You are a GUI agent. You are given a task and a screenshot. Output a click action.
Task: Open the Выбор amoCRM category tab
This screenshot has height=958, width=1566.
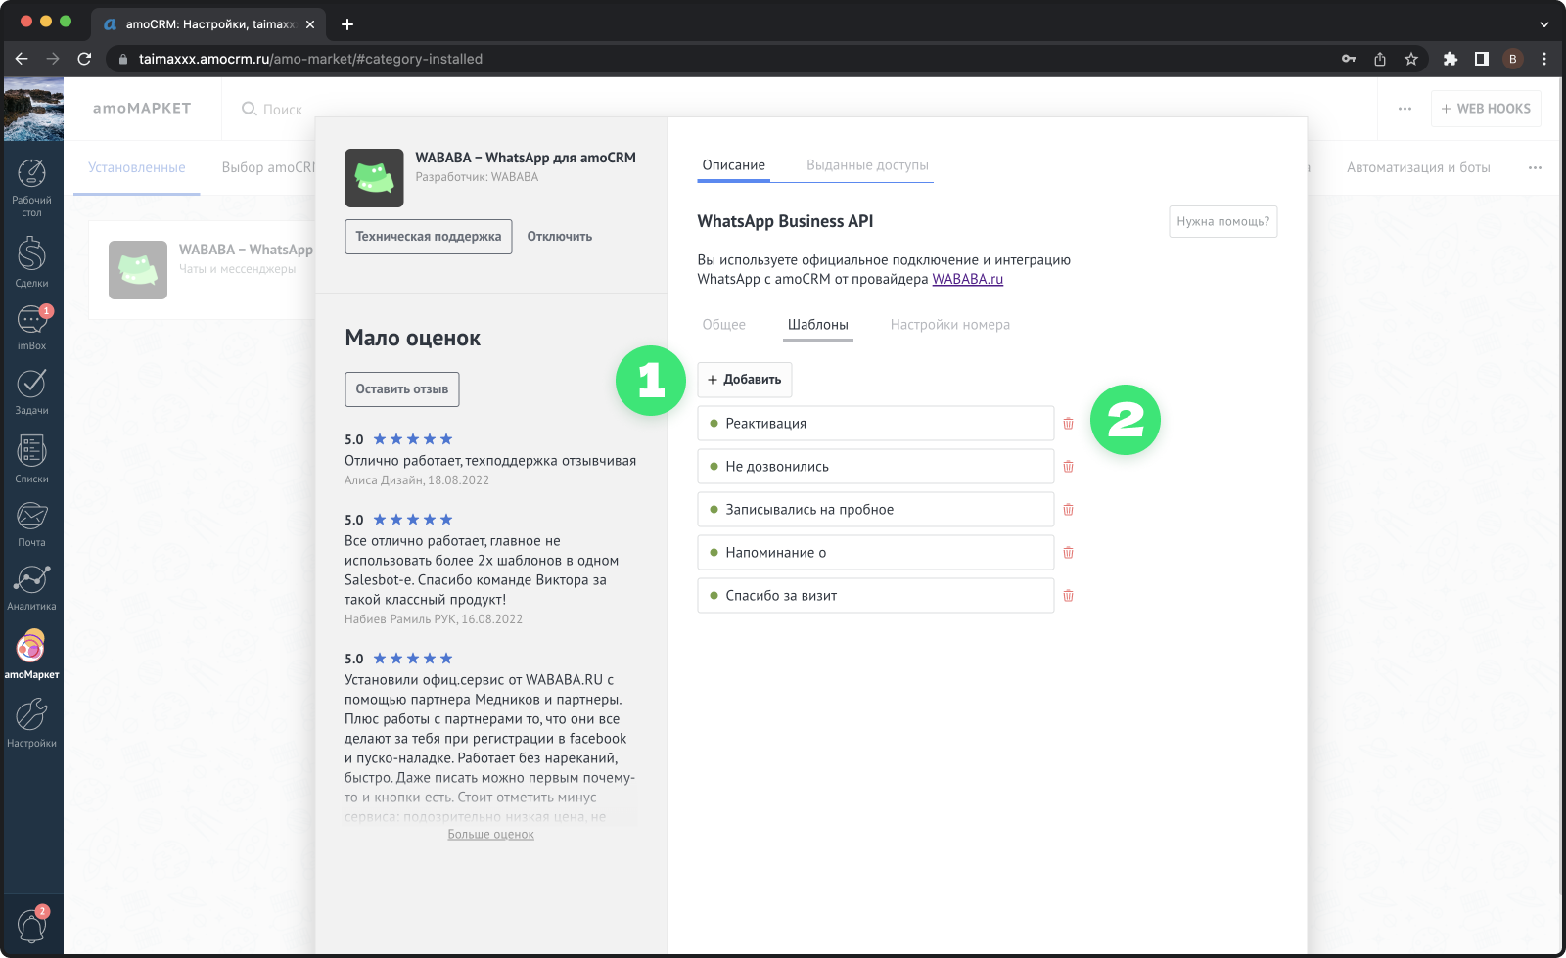pos(269,167)
